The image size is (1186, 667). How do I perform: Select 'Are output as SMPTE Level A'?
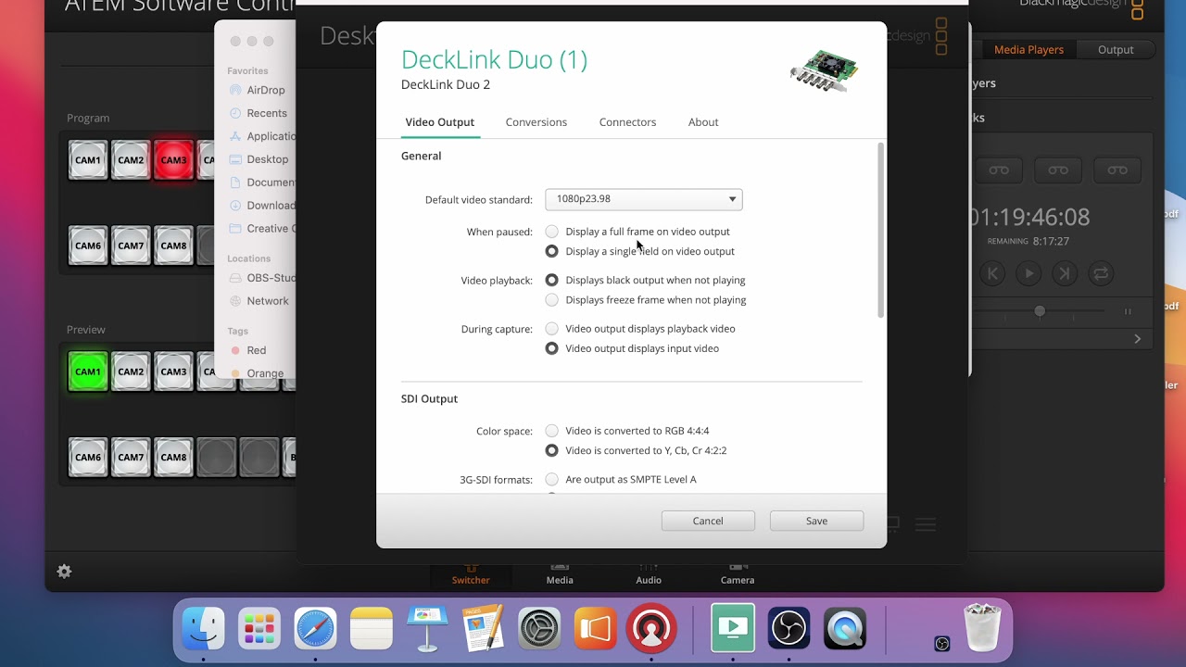552,480
